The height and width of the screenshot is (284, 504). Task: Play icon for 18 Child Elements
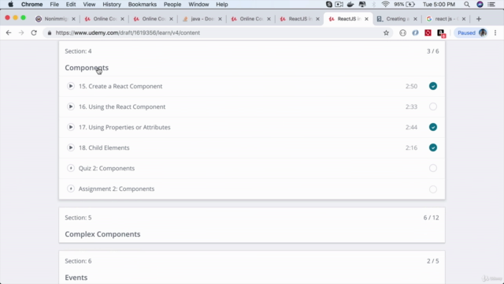click(x=71, y=148)
